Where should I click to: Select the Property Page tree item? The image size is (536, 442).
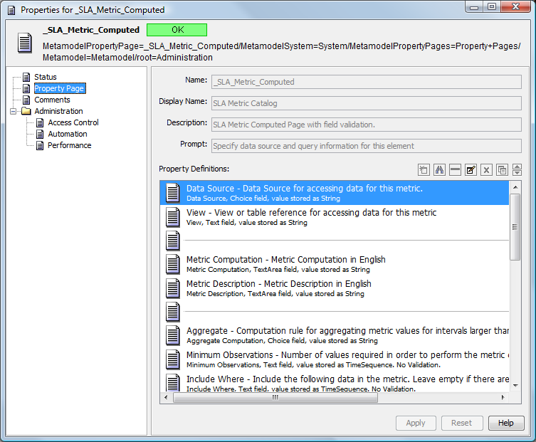[60, 88]
